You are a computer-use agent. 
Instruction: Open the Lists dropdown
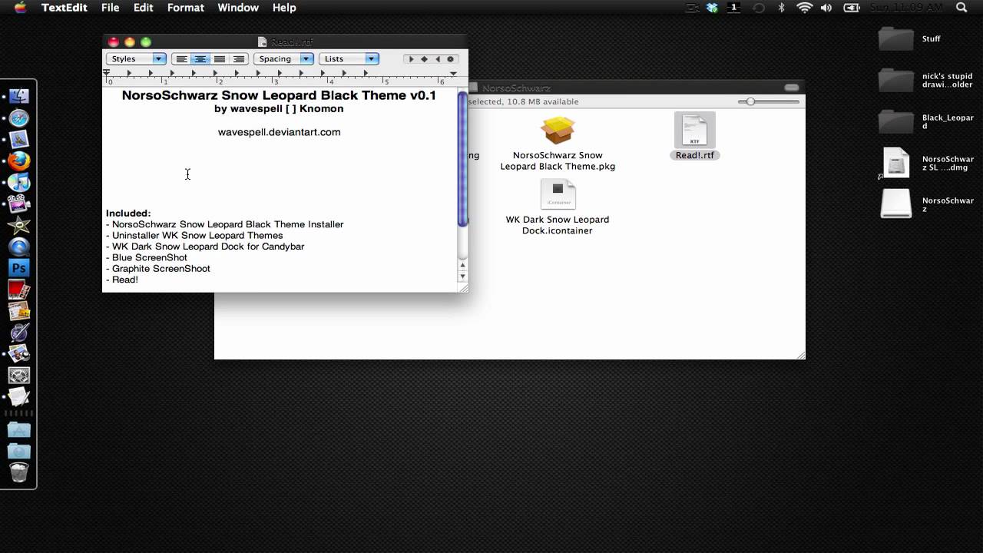click(x=349, y=59)
